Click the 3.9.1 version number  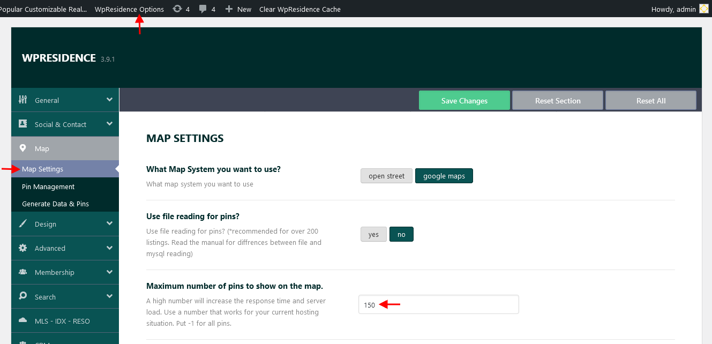(x=108, y=59)
